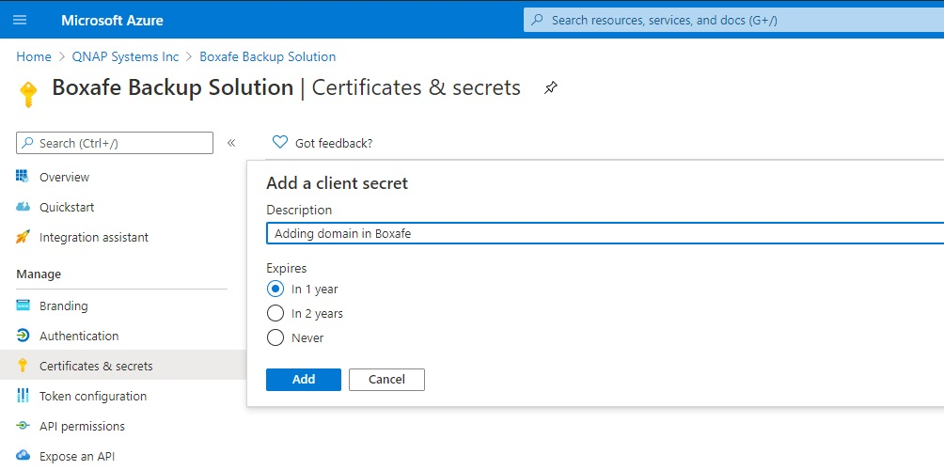Click the Got feedback heart icon
Image resolution: width=944 pixels, height=470 pixels.
[x=280, y=142]
